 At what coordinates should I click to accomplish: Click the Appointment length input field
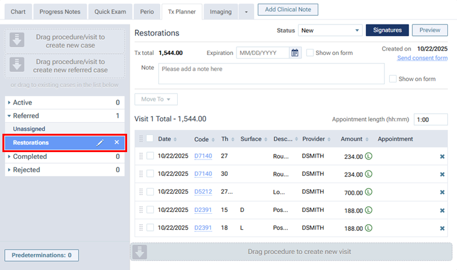click(x=430, y=120)
